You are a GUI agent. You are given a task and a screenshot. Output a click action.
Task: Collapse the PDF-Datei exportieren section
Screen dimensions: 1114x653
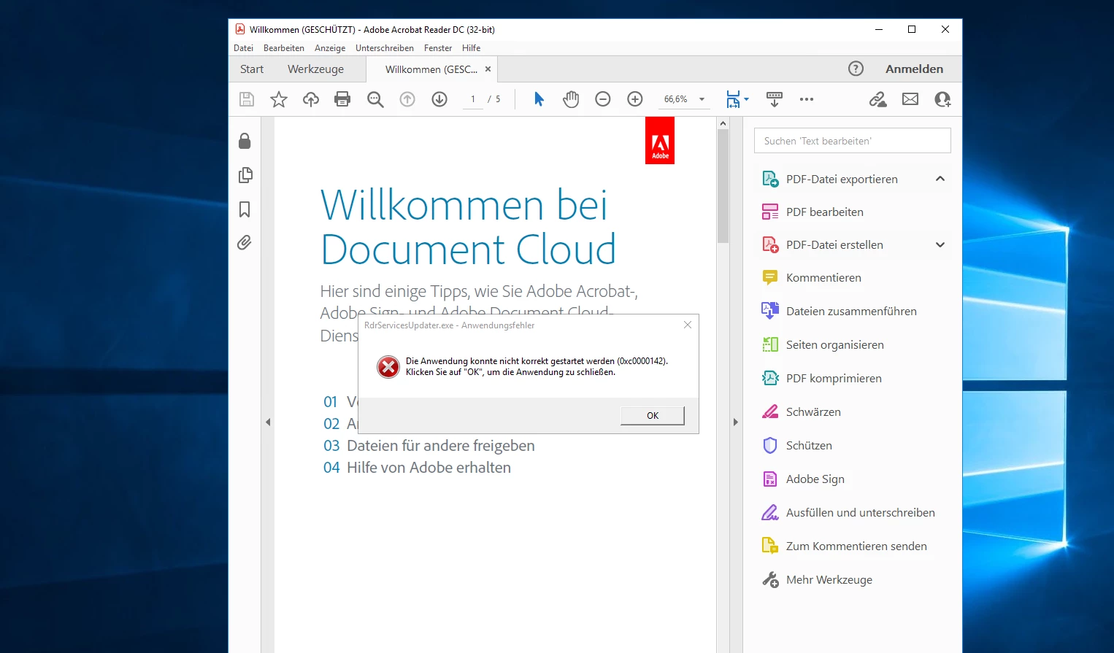tap(940, 179)
